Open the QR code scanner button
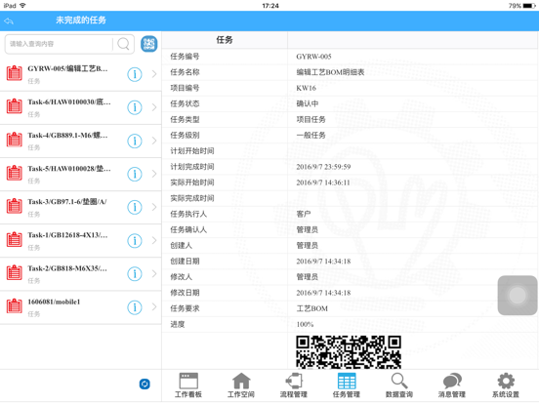 [x=148, y=44]
